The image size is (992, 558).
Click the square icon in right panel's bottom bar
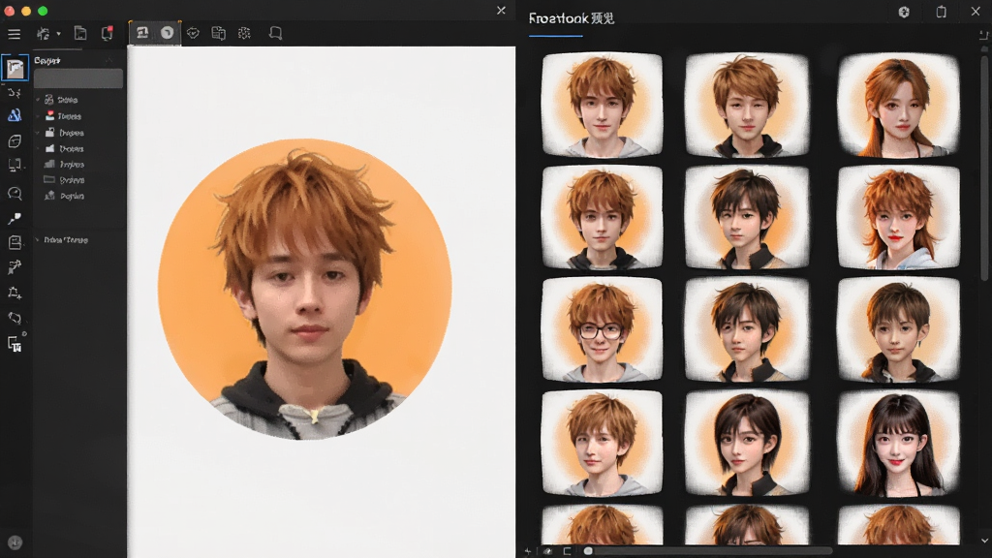coord(568,551)
